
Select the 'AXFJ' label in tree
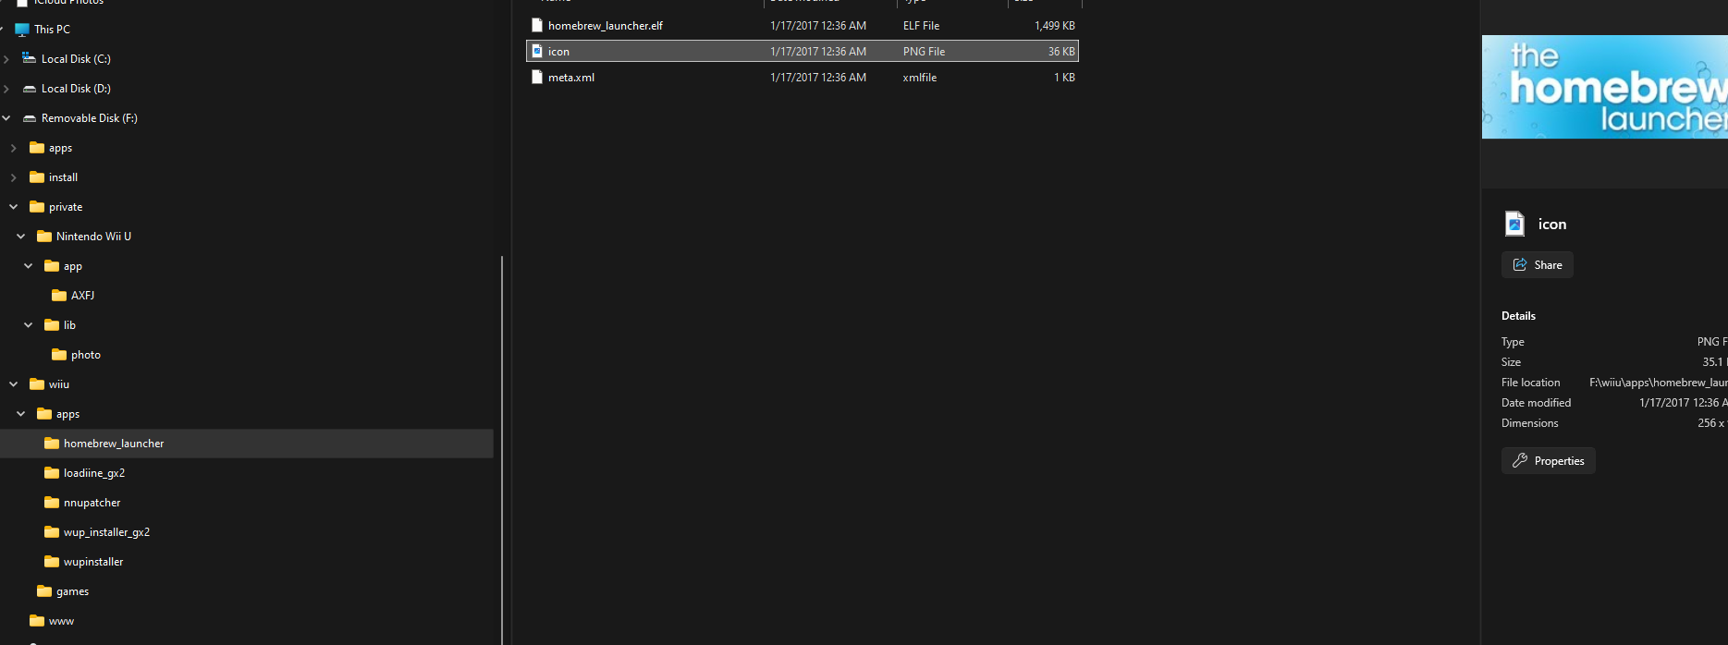(83, 296)
